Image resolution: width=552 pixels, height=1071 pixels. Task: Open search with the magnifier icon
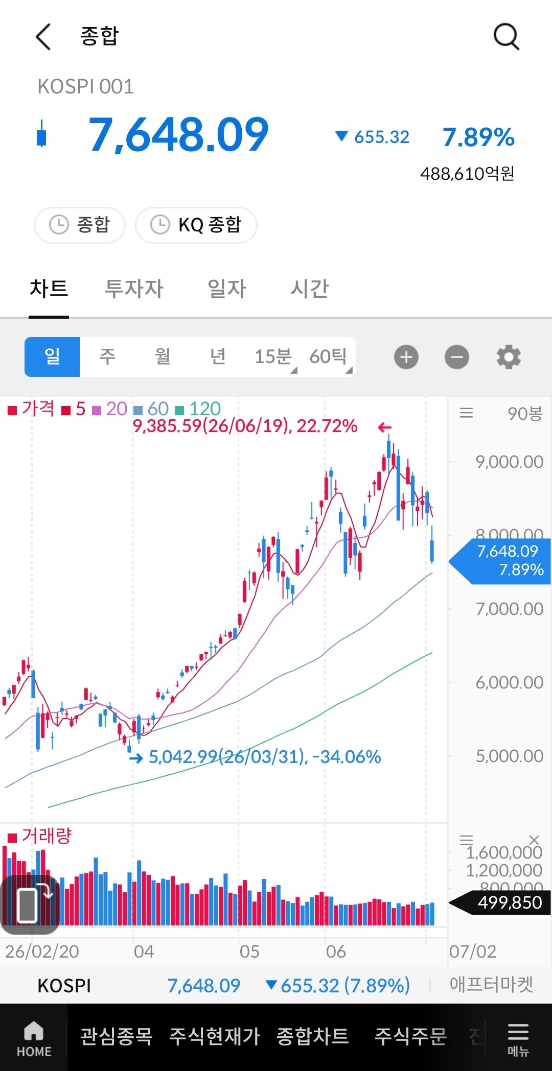point(507,37)
